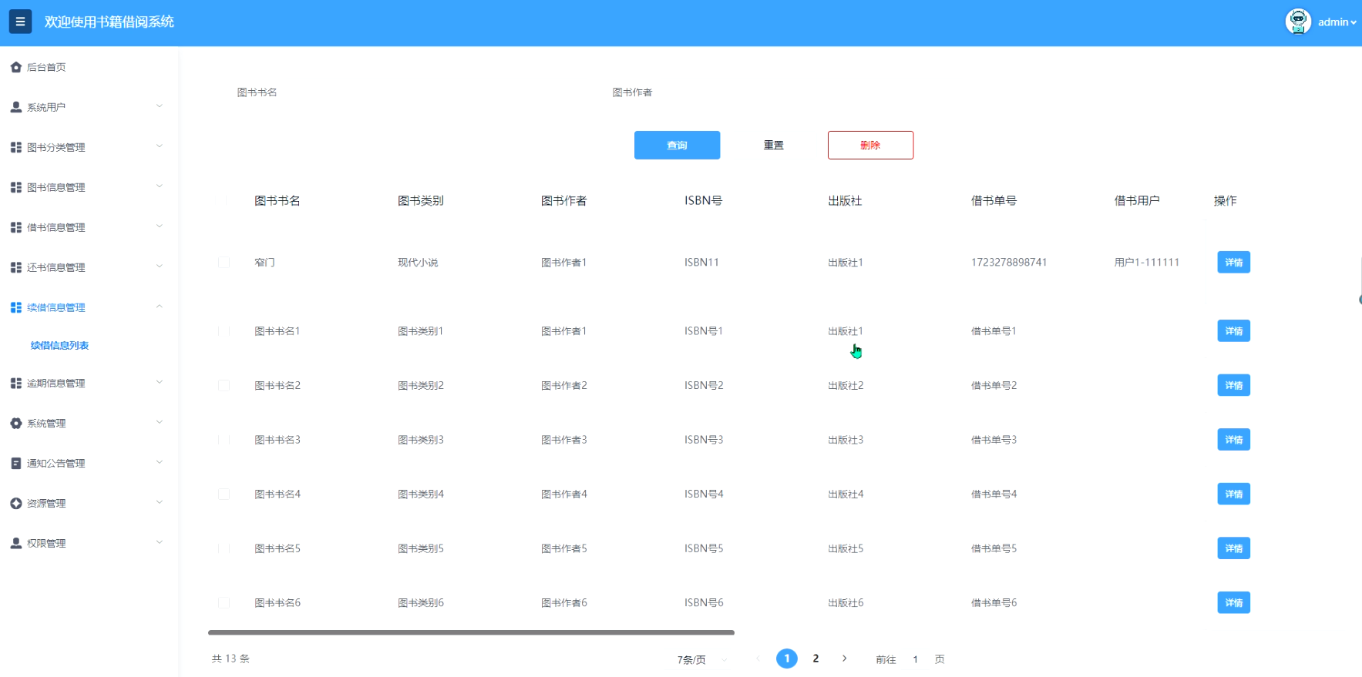1362x677 pixels.
Task: Check the checkbox for row 图书书名3
Action: [224, 440]
